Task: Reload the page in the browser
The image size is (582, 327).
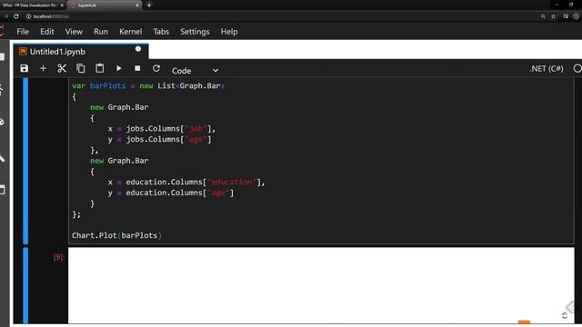Action: pos(16,16)
